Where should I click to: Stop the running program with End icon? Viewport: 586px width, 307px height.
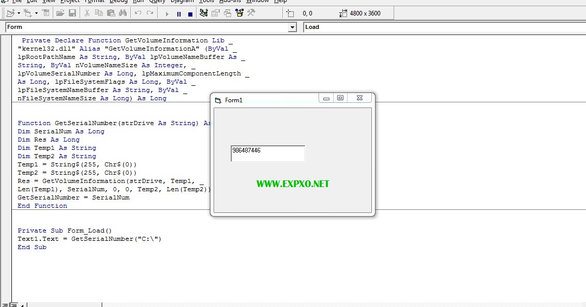190,13
